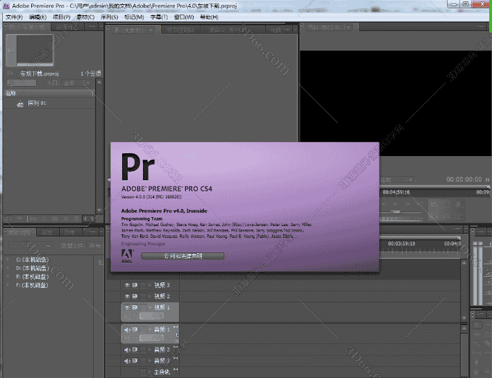This screenshot has height=378, width=492.
Task: Click the sequence icon beside 序列 01
Action: pos(19,103)
